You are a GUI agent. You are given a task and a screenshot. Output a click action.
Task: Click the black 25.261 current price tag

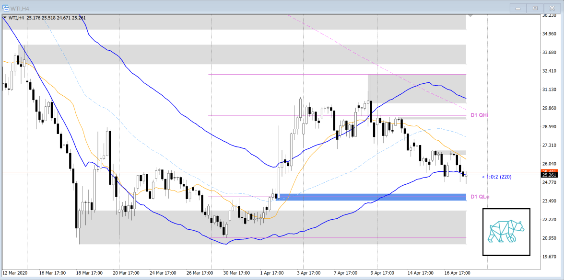coord(548,175)
